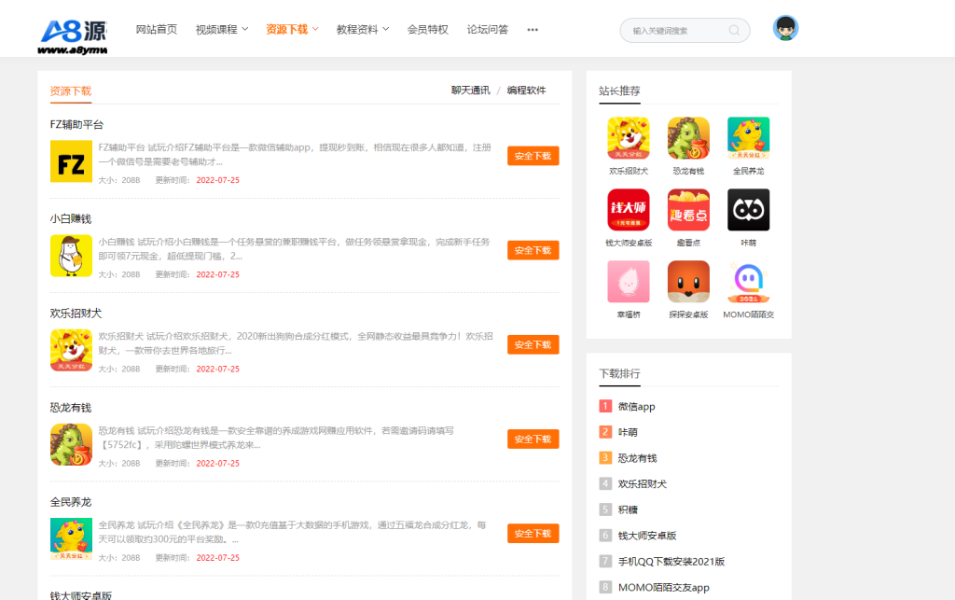Viewport: 955px width, 600px height.
Task: Open the 咔萌 owl icon in 站长推荐
Action: (x=749, y=210)
